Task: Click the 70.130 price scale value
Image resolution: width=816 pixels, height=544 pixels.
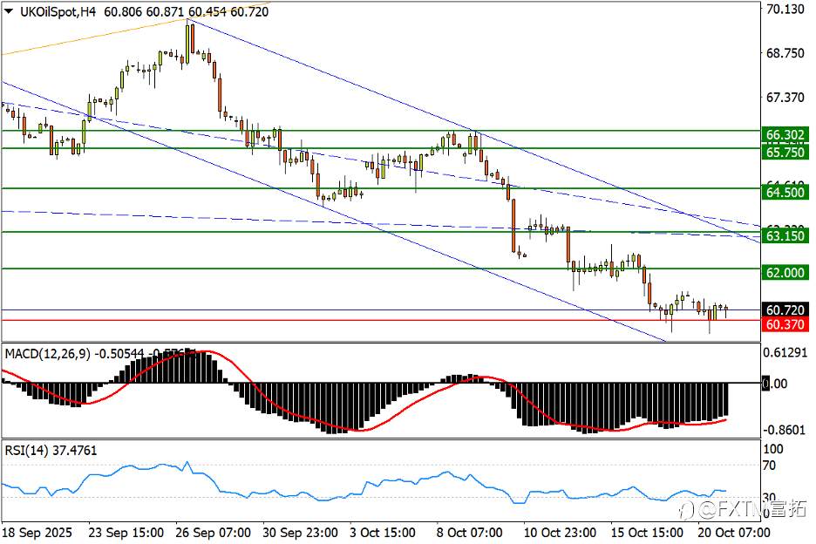Action: click(x=785, y=9)
